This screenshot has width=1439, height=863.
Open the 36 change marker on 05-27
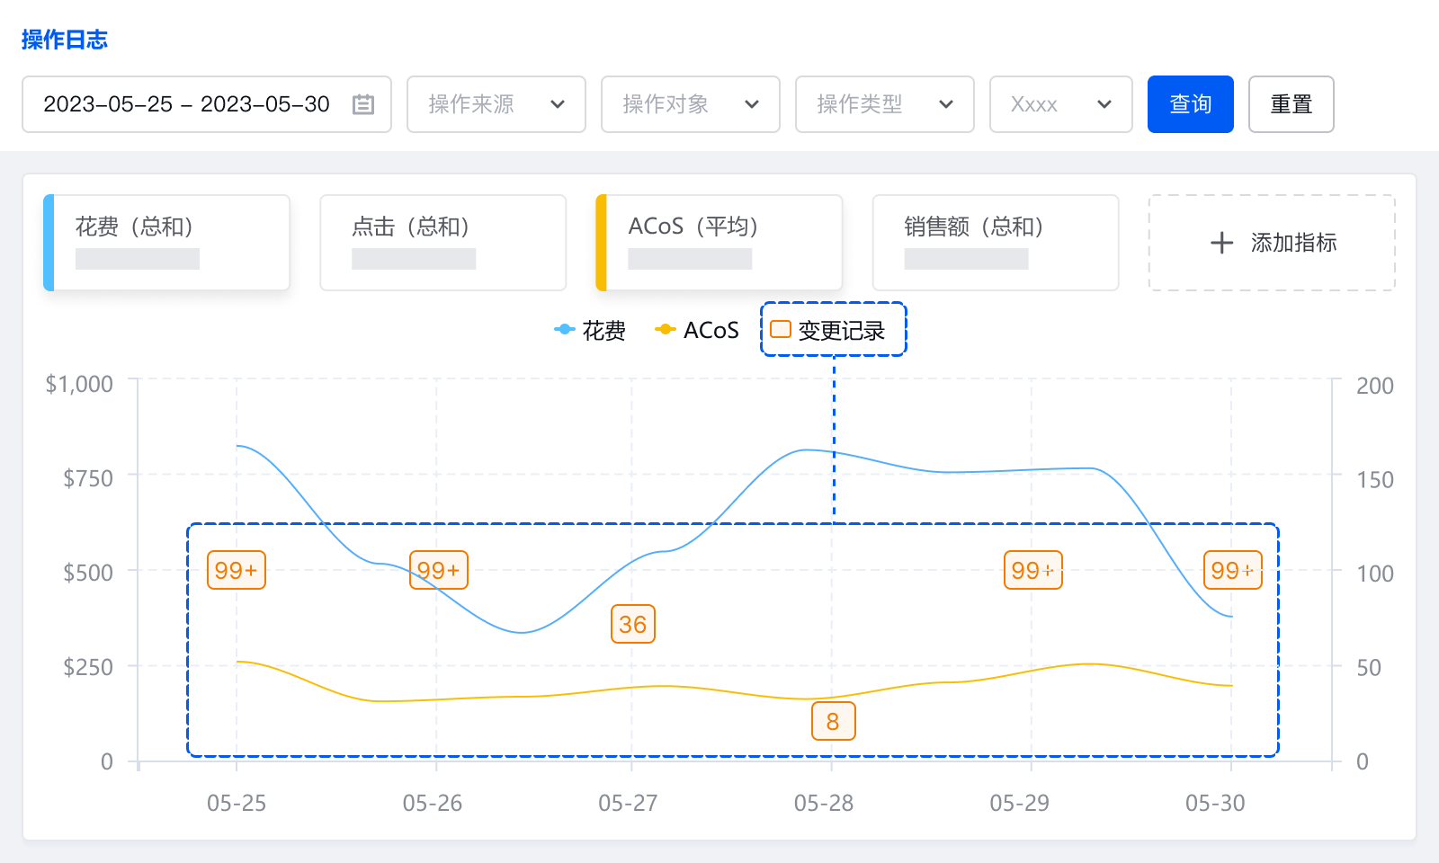coord(633,624)
